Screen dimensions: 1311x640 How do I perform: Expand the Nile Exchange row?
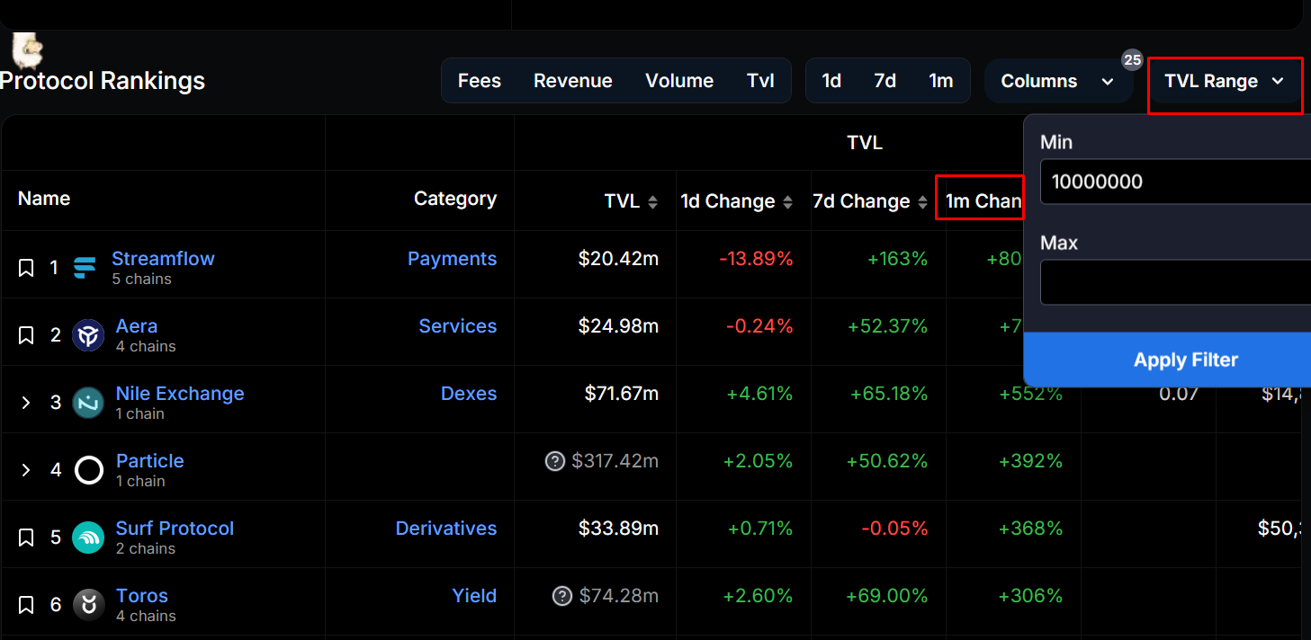point(25,402)
